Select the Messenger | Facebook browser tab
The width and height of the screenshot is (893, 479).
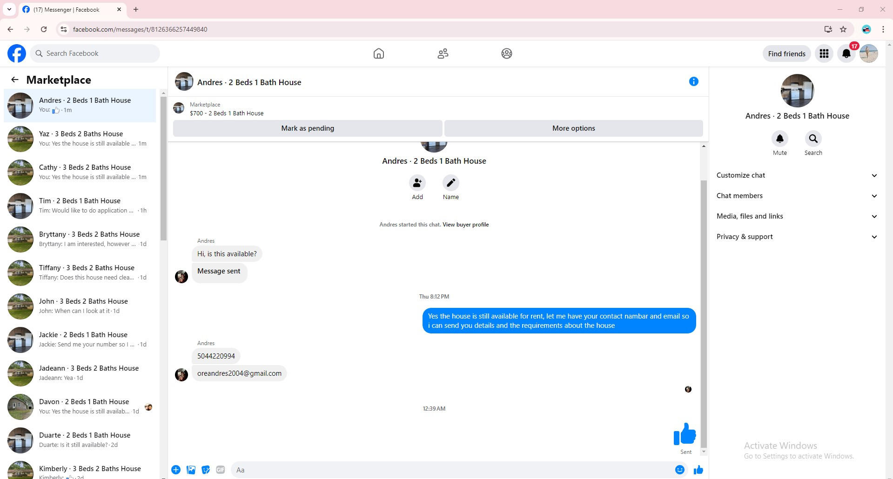[72, 10]
